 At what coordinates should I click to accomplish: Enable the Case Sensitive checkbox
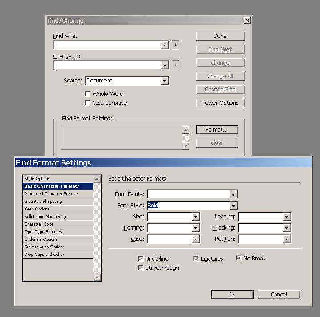87,103
